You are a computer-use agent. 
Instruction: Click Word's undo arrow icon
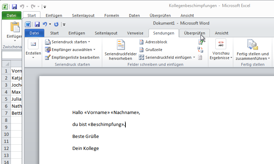coord(45,24)
